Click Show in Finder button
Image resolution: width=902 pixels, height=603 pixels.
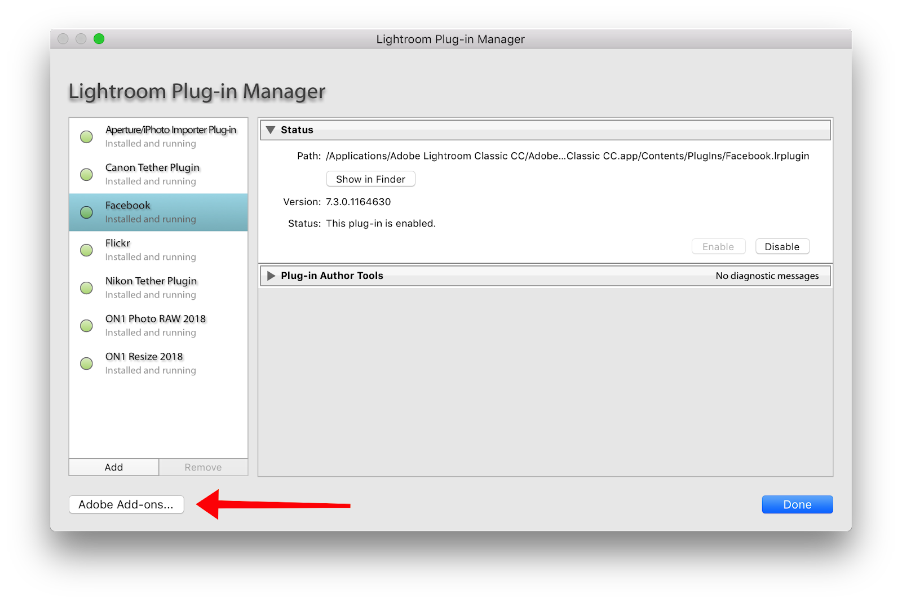[370, 179]
